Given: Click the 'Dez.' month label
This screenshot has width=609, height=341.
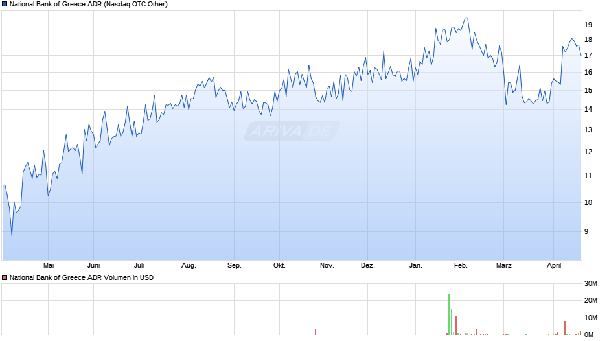Looking at the screenshot, I should point(368,265).
